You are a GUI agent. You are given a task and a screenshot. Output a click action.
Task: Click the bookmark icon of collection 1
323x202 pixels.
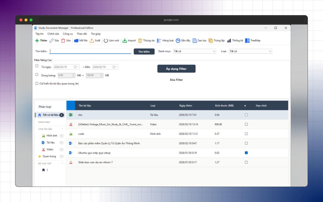pyautogui.click(x=43, y=170)
